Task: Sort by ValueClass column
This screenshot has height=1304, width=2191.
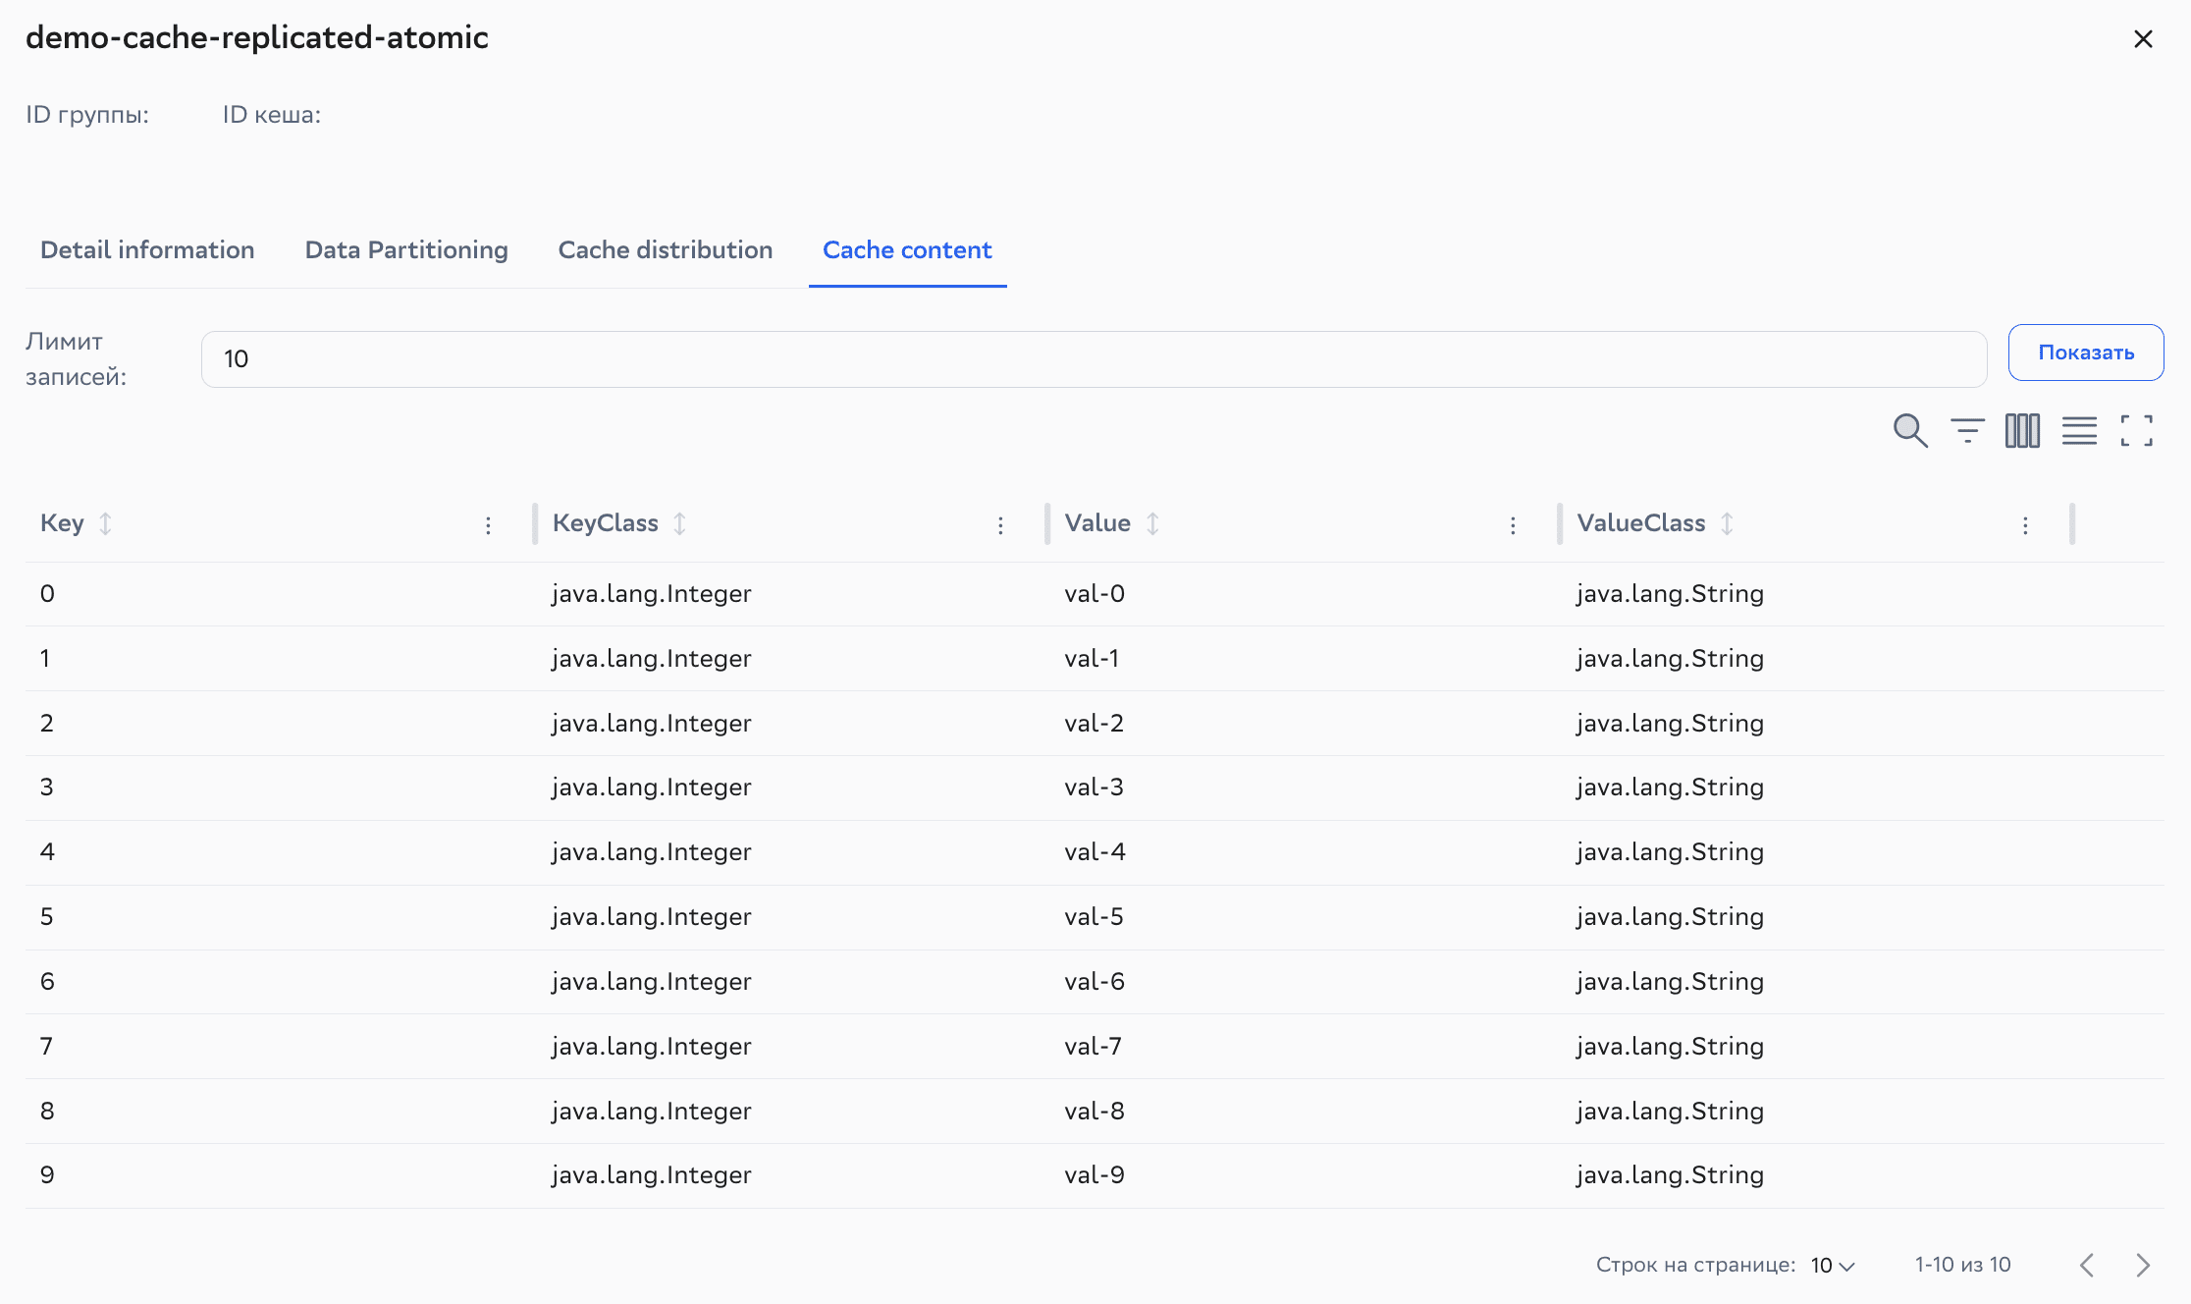Action: (1727, 523)
